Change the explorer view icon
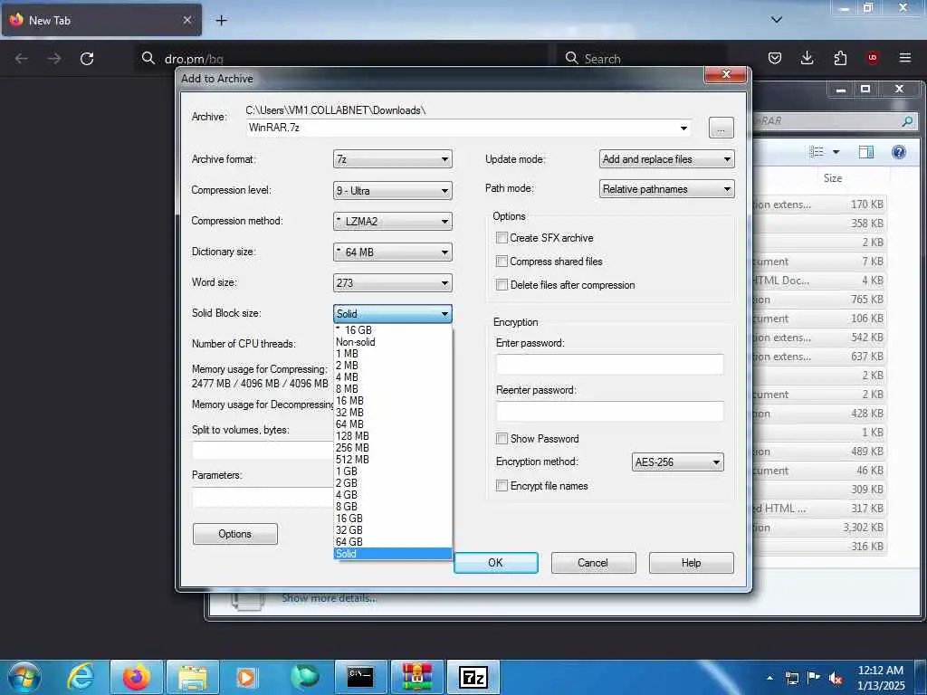This screenshot has width=927, height=695. pyautogui.click(x=817, y=152)
